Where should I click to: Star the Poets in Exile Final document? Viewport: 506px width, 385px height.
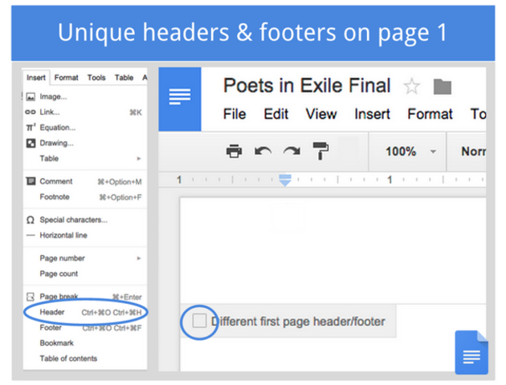point(411,87)
